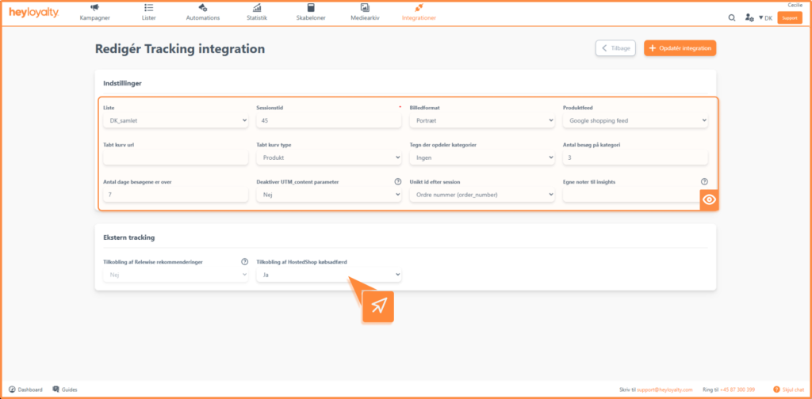Click the heyloyalty logo
This screenshot has height=399, width=812.
33,13
